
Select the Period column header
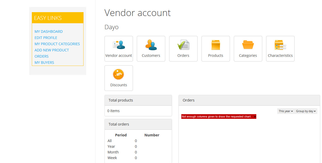pos(121,135)
